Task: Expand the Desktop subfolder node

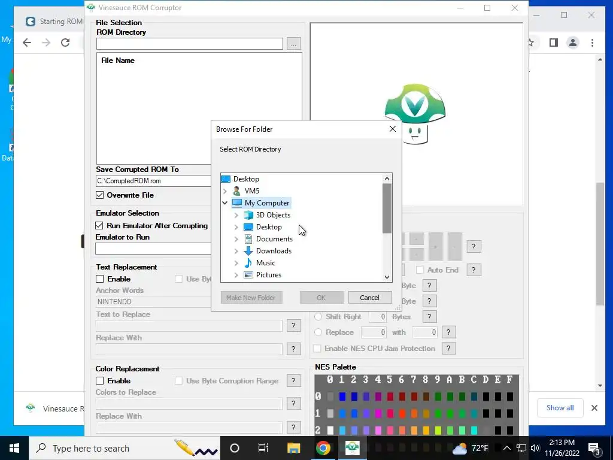Action: pos(236,227)
